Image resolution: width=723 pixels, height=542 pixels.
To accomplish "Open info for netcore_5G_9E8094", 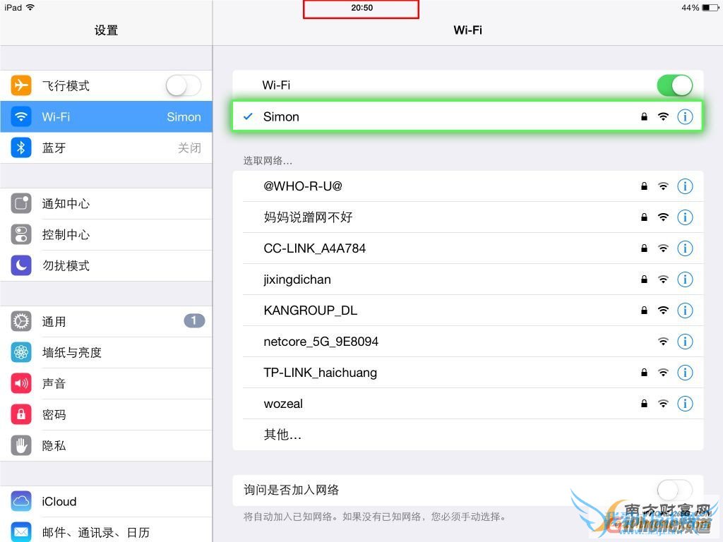I will click(685, 342).
